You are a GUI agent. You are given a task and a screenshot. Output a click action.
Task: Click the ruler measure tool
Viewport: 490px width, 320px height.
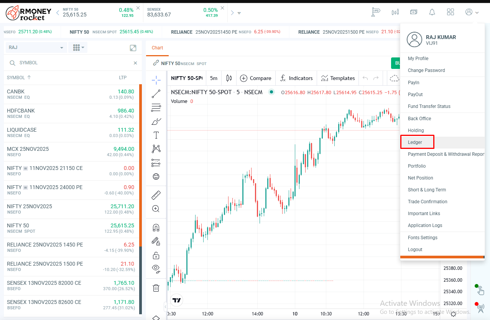[156, 195]
